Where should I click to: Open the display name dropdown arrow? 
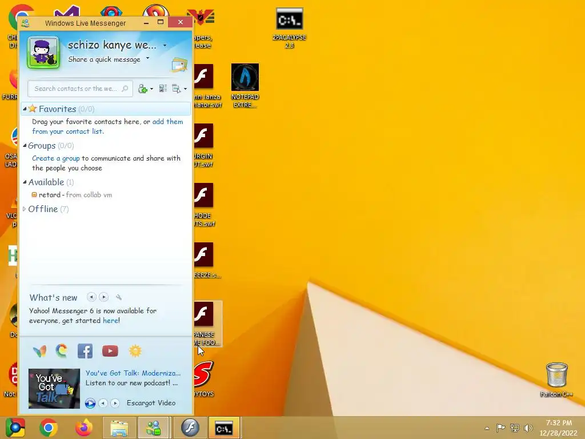pos(165,46)
